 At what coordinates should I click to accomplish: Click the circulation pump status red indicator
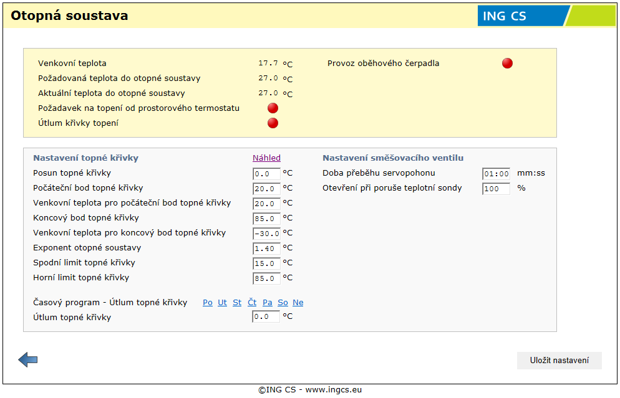tap(507, 63)
